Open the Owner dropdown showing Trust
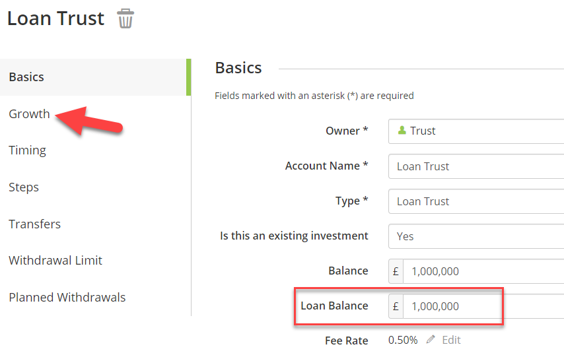Screen dimensions: 564x359 pos(476,131)
